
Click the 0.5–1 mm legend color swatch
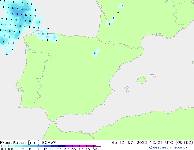[12, 146]
